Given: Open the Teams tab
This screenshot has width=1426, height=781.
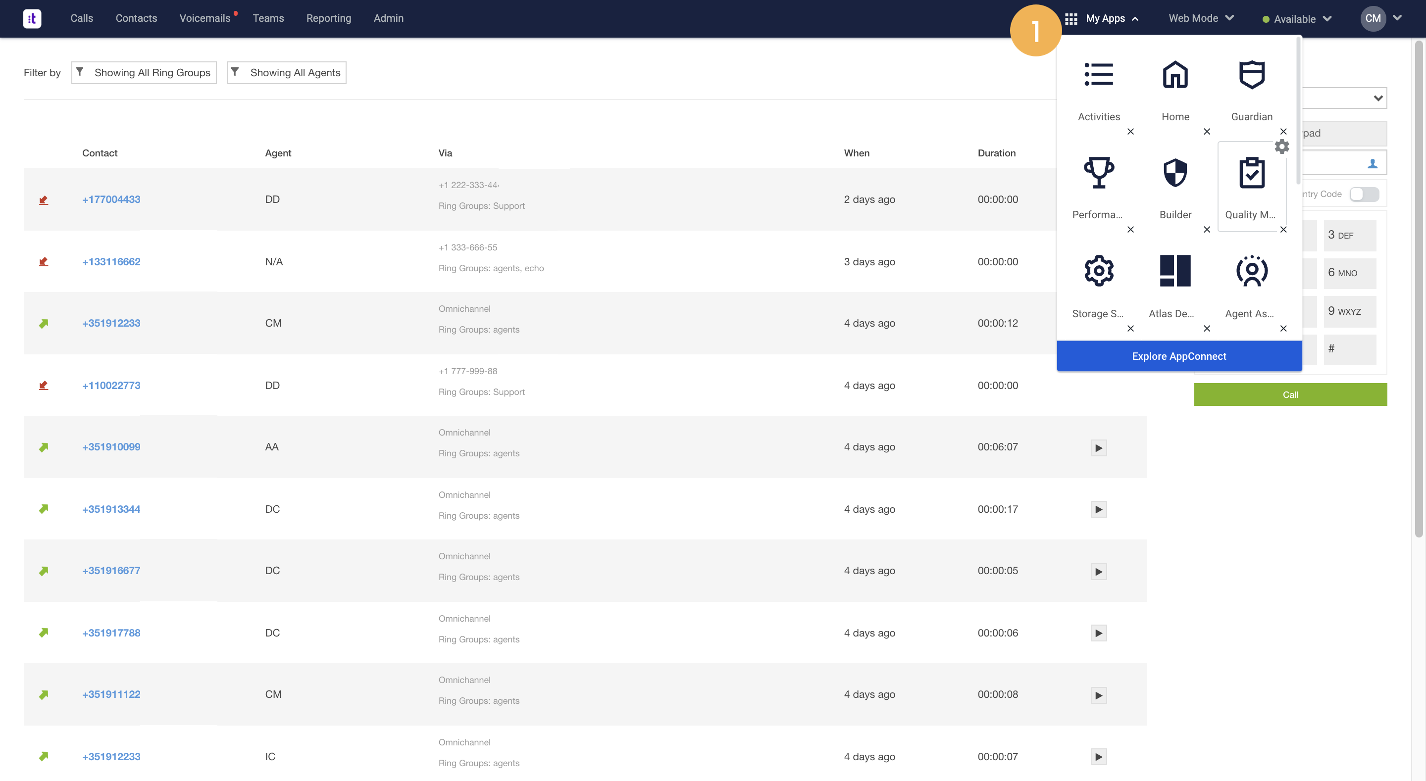Looking at the screenshot, I should 268,18.
